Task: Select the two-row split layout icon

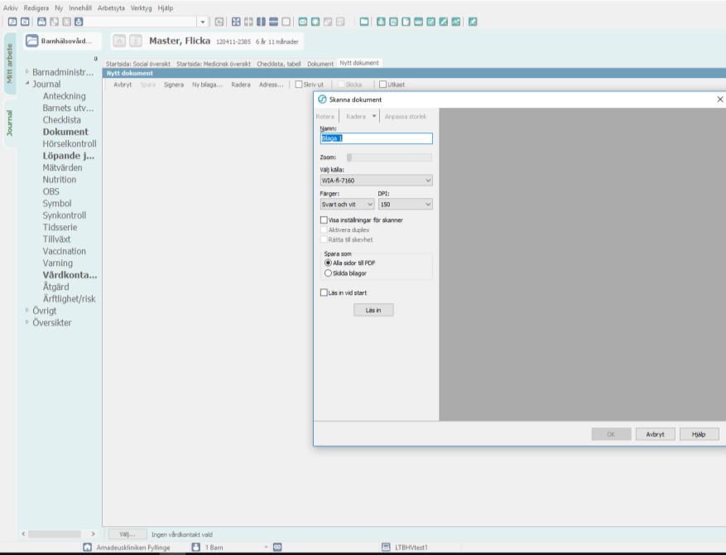Action: (x=274, y=22)
